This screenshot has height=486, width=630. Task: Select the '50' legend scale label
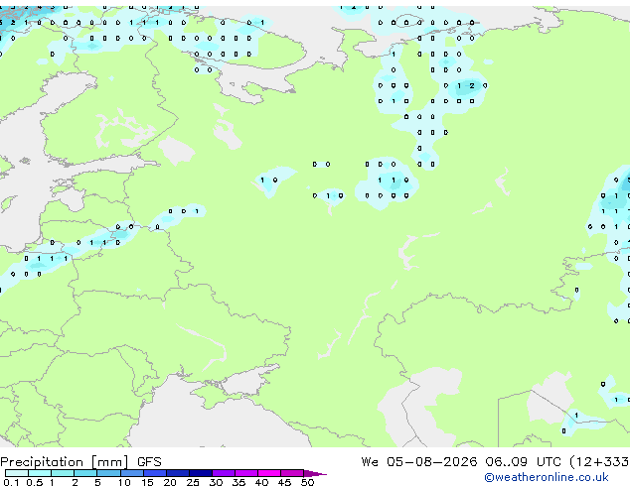[308, 482]
